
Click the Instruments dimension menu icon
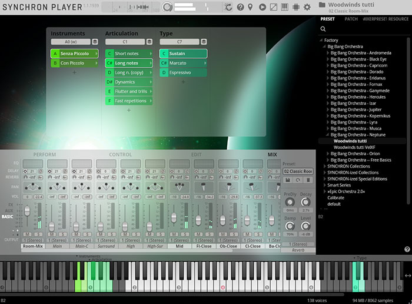click(95, 42)
